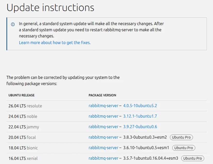Click the 'UBUNTU RELEASE' column header
Screen dimensions: 213x164
click(21, 95)
